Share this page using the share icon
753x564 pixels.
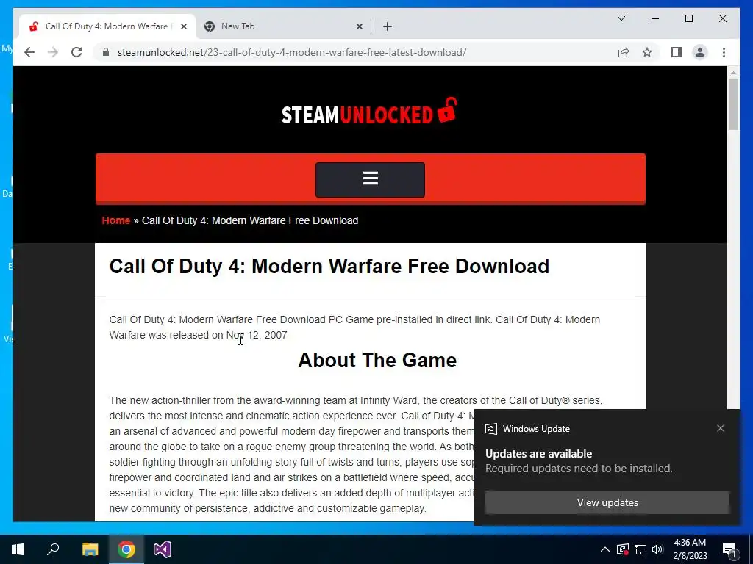coord(624,52)
